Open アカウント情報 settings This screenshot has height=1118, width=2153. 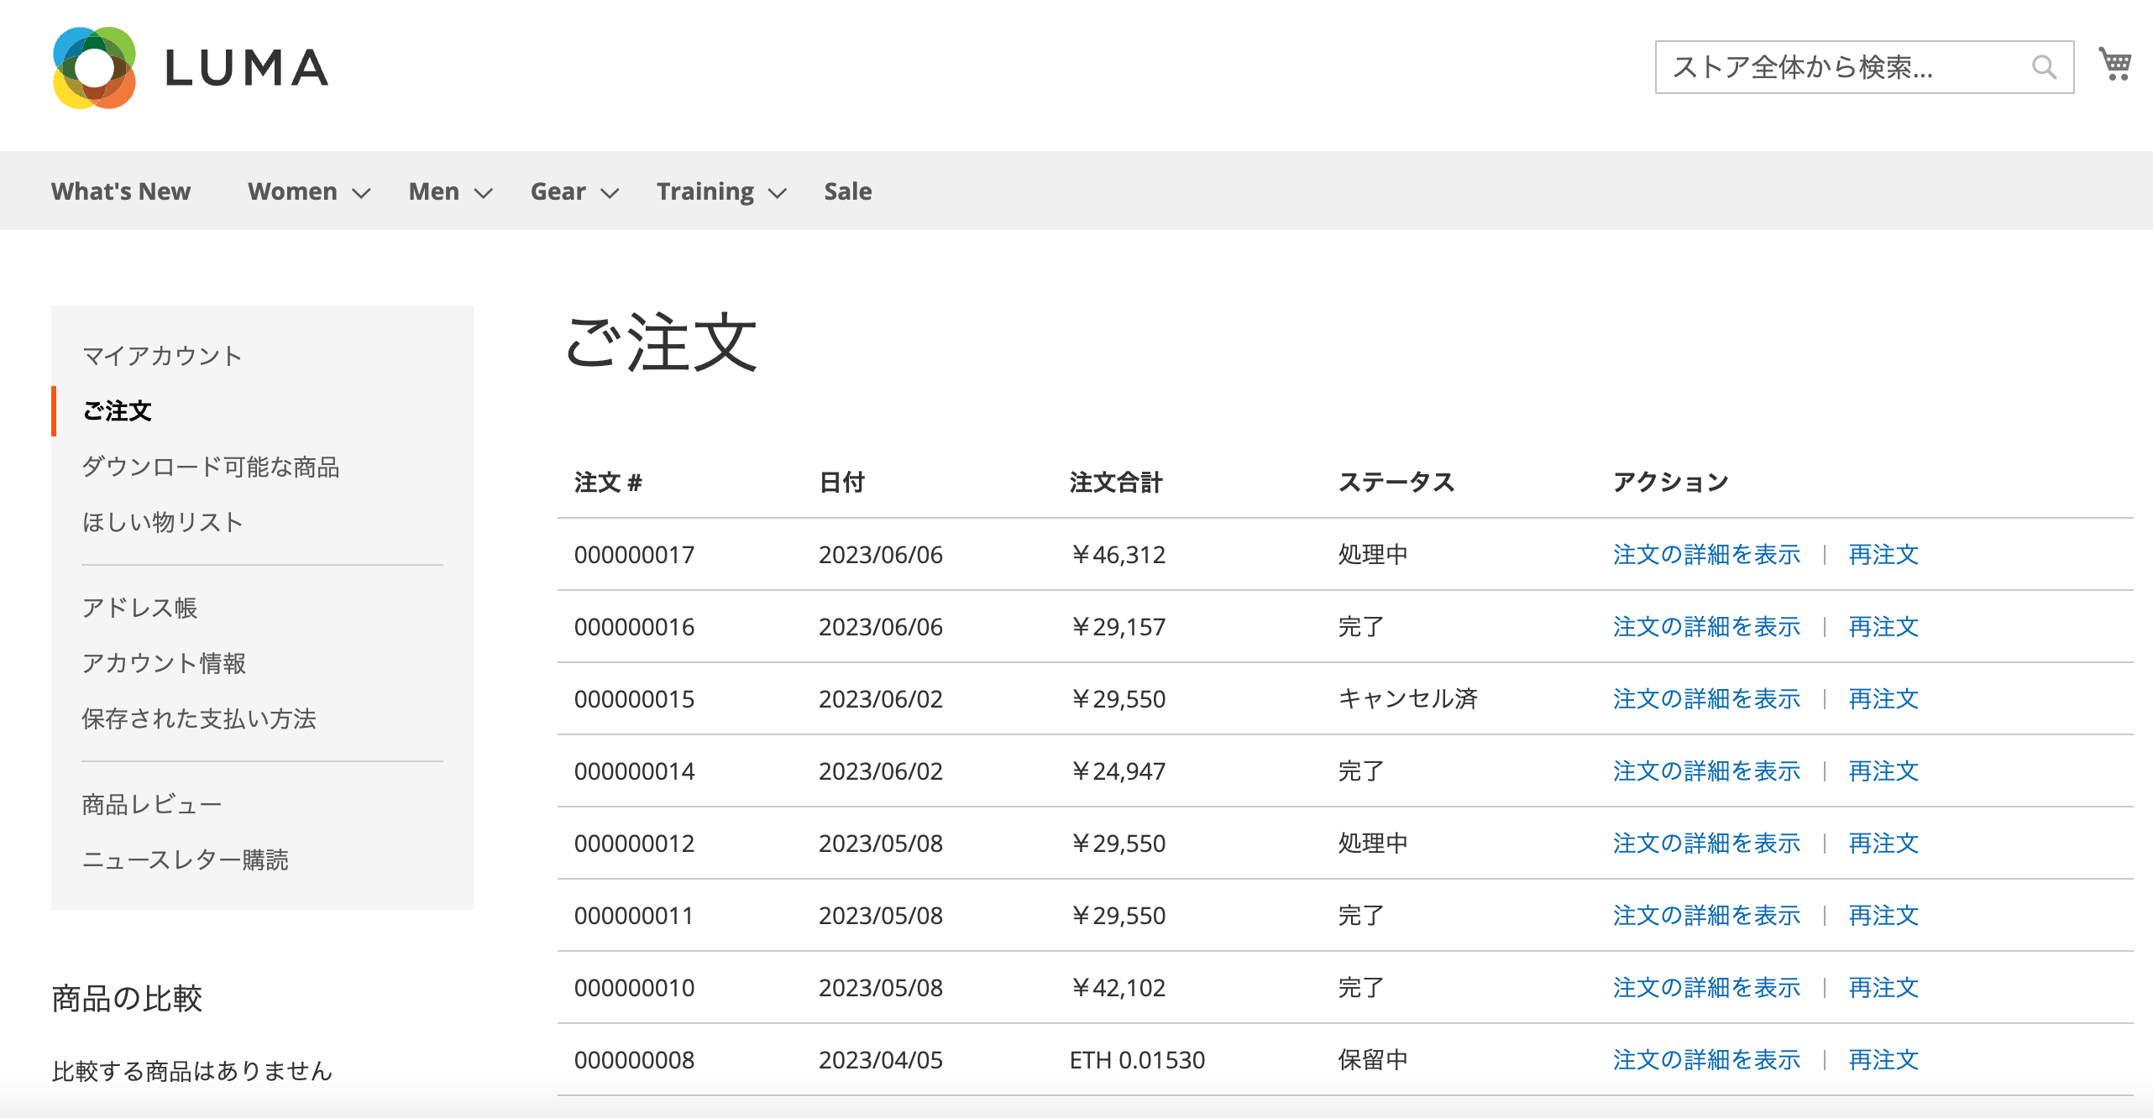pyautogui.click(x=165, y=664)
